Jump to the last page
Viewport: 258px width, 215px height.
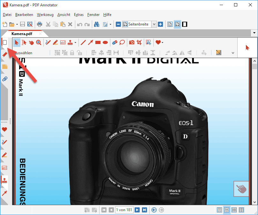pos(144,210)
